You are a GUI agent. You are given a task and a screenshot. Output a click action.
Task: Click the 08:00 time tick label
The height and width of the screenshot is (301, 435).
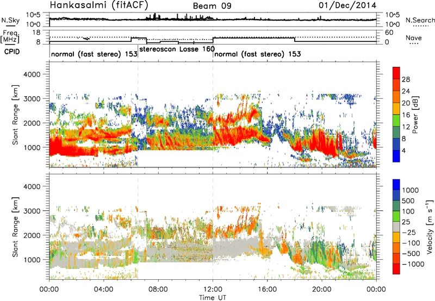pos(158,290)
